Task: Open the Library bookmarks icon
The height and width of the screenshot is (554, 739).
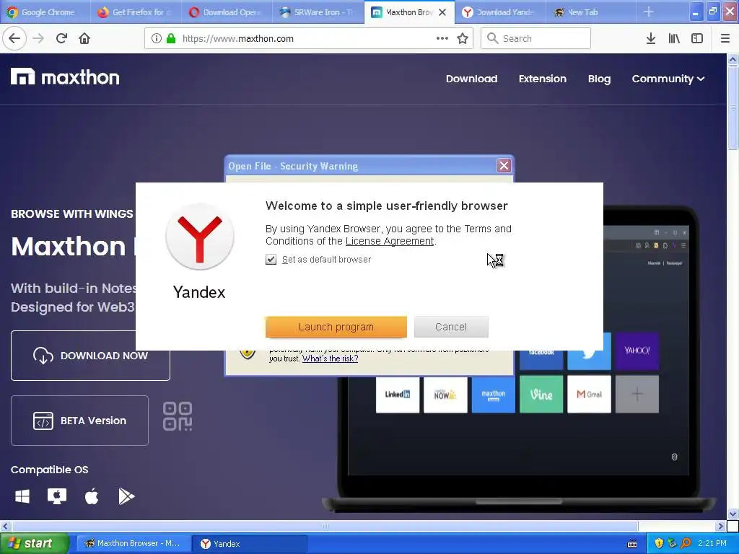Action: tap(674, 39)
